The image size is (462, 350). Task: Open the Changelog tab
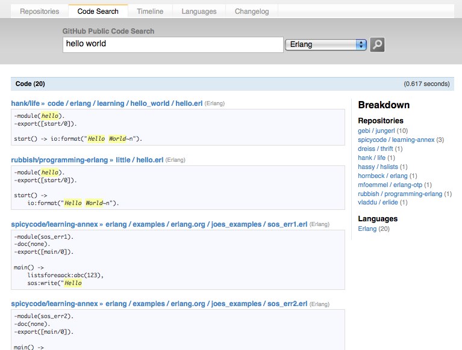coord(252,11)
